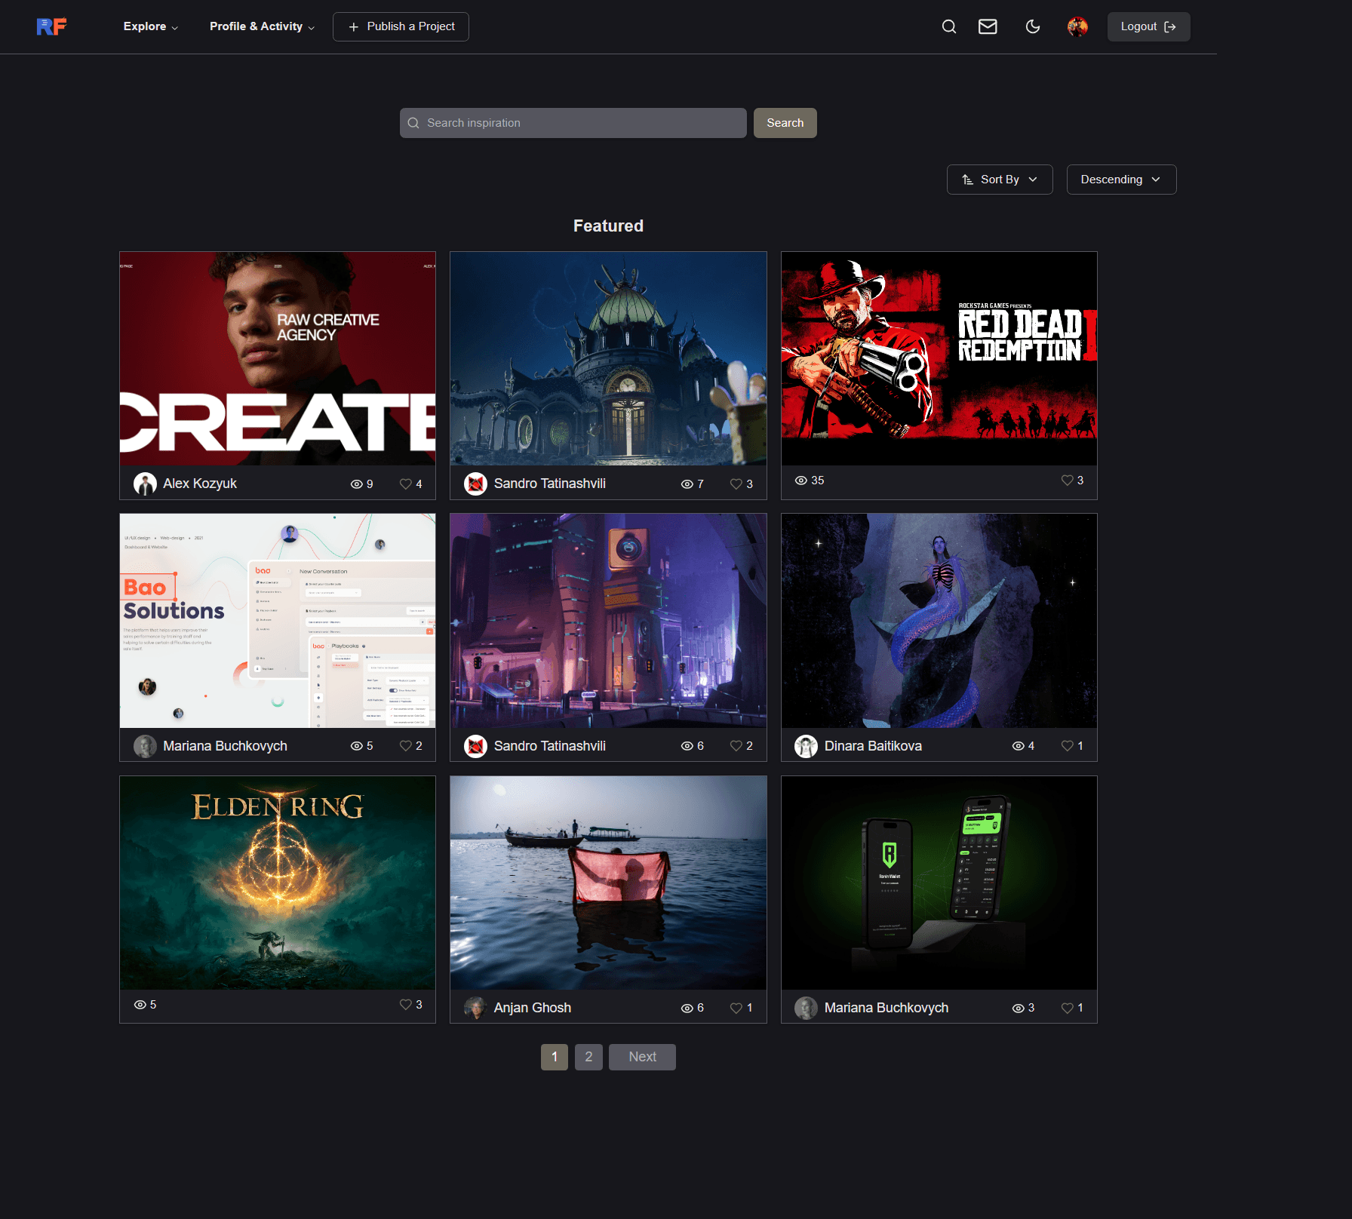Click views eye icon on Anjan Ghosh card

point(687,1008)
